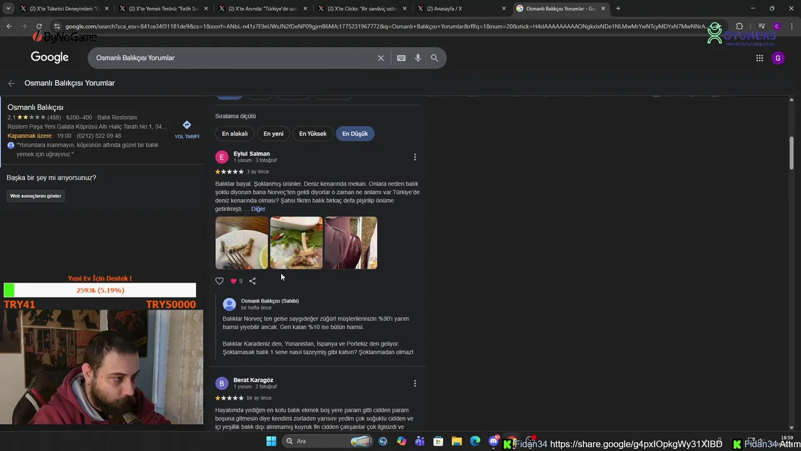Click the Osmanlı Balıkçısı business title

point(35,107)
